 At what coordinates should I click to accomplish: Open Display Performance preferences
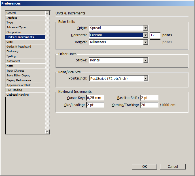click(x=25, y=80)
